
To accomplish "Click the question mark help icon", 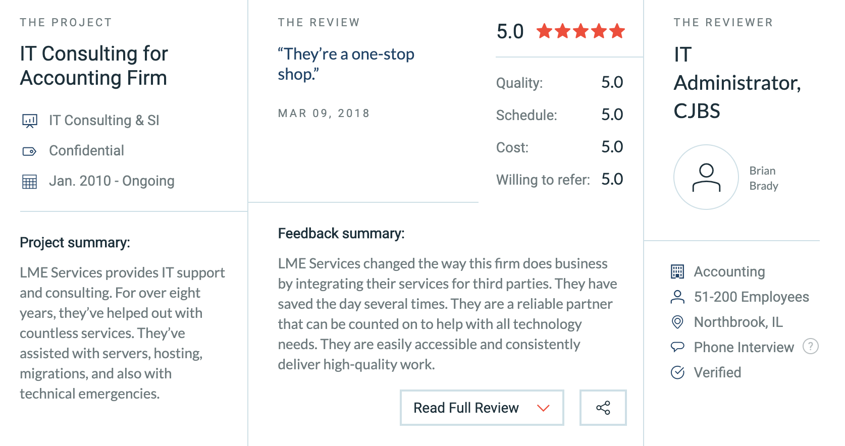I will (x=811, y=347).
